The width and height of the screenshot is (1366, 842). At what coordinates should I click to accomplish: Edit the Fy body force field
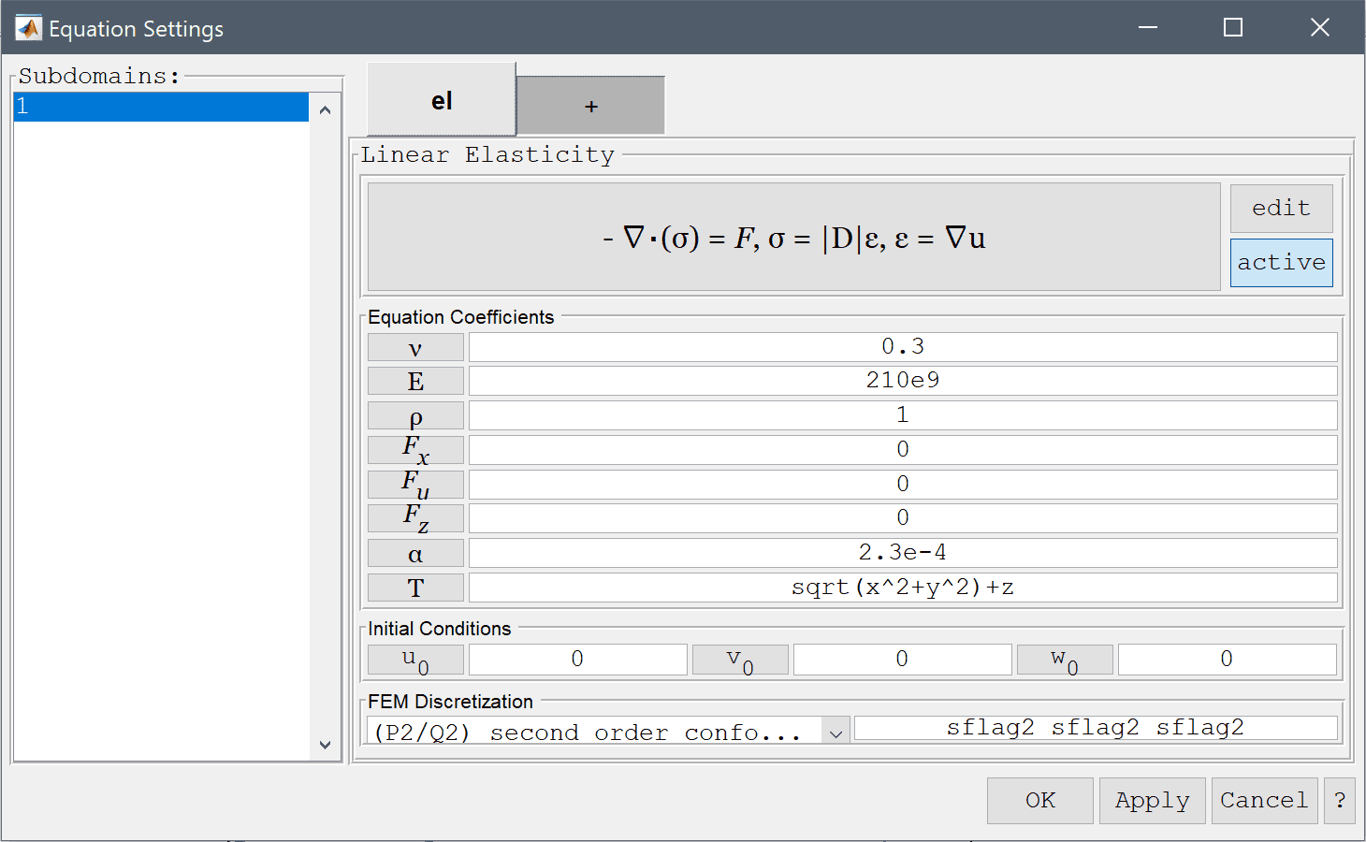[903, 485]
